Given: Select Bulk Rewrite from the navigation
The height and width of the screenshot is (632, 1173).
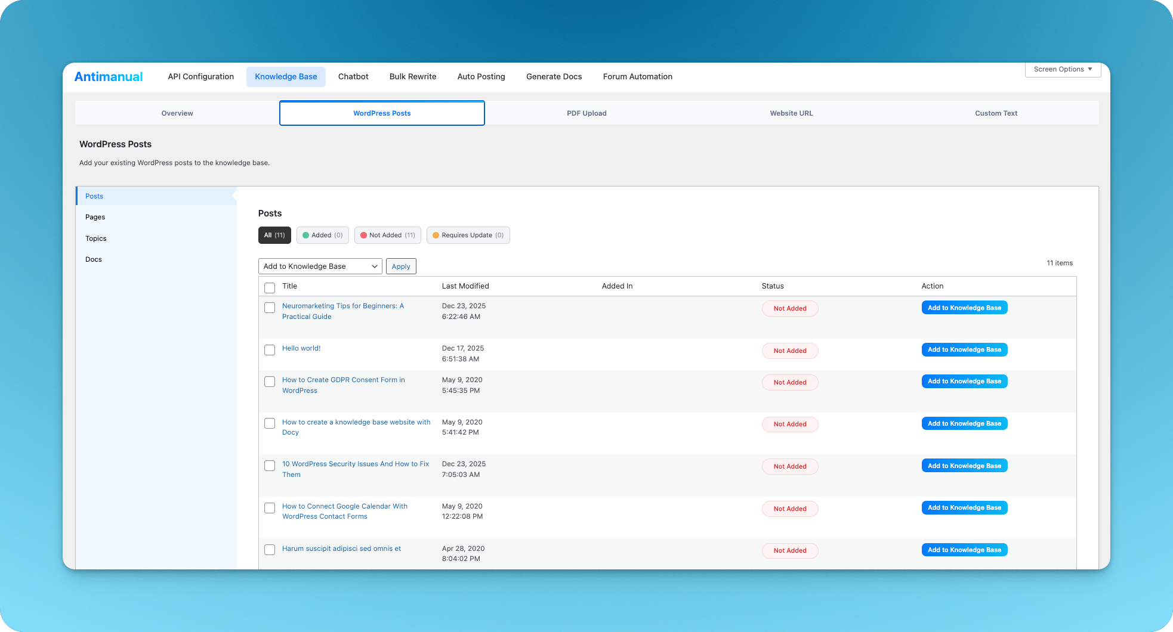Looking at the screenshot, I should coord(412,76).
